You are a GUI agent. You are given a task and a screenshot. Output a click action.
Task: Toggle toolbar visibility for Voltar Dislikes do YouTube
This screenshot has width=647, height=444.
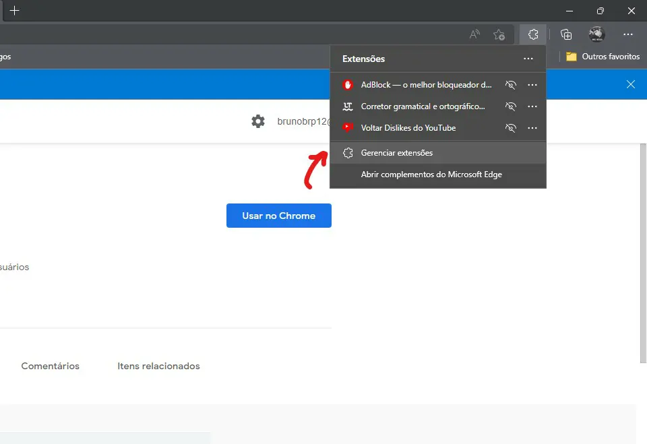(511, 128)
